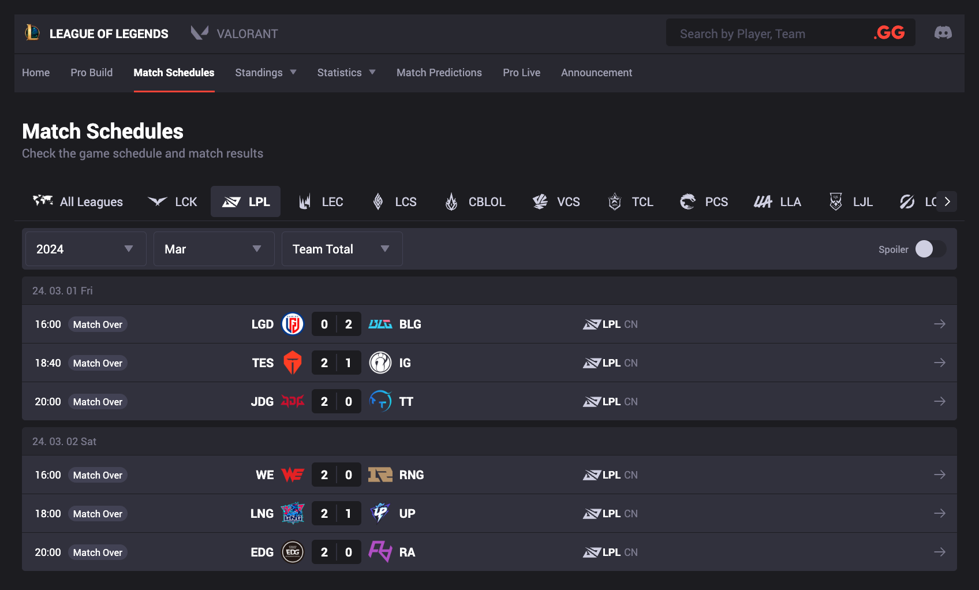Click Match Over badge for 18:00 LNG match
The width and height of the screenshot is (979, 590).
98,514
